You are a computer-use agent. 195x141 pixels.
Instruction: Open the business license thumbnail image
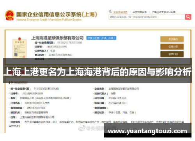tap(19, 48)
